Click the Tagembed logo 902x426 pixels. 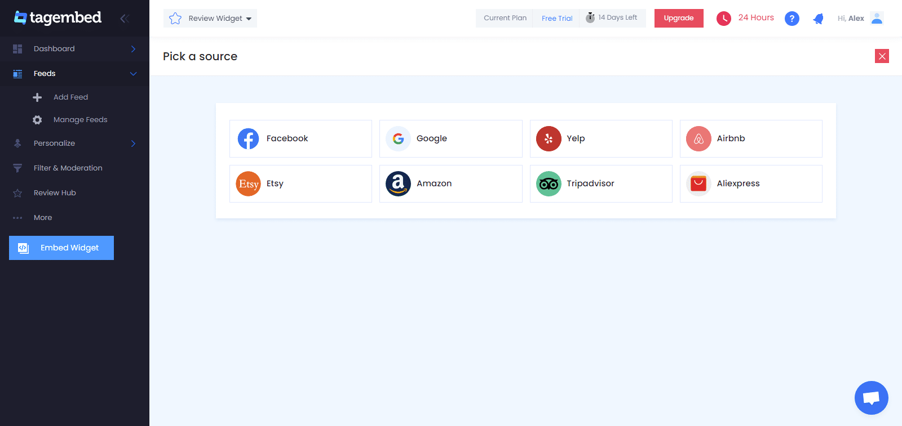[58, 17]
